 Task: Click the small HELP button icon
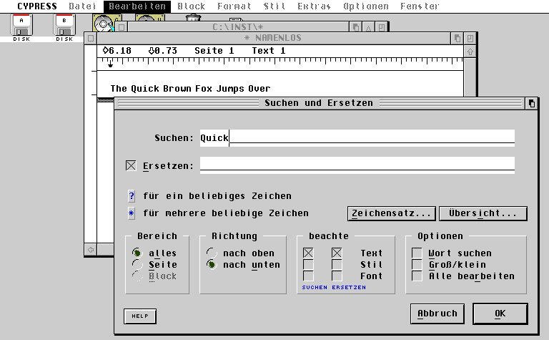pyautogui.click(x=139, y=316)
